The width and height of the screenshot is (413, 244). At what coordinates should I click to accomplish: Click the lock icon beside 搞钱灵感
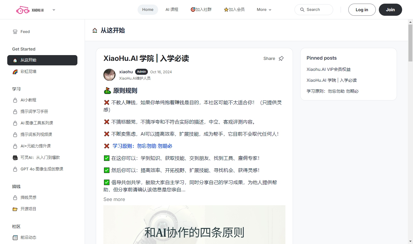pos(15,198)
